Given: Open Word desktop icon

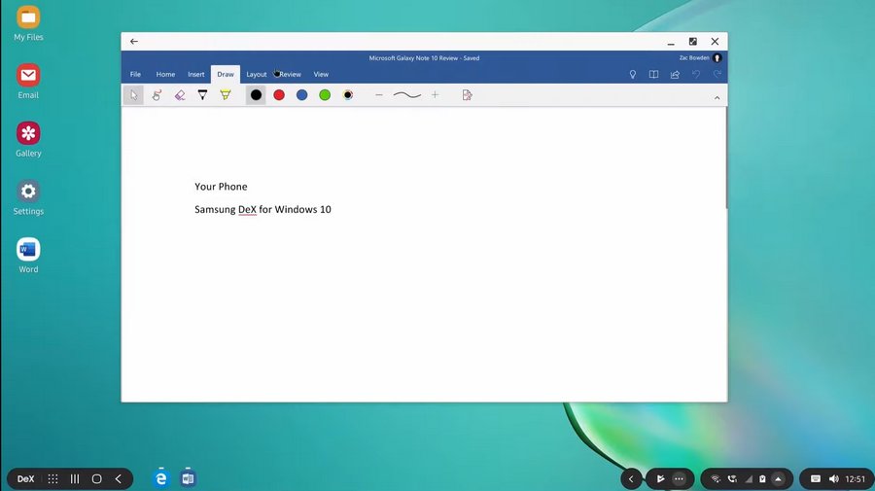Looking at the screenshot, I should 28,256.
